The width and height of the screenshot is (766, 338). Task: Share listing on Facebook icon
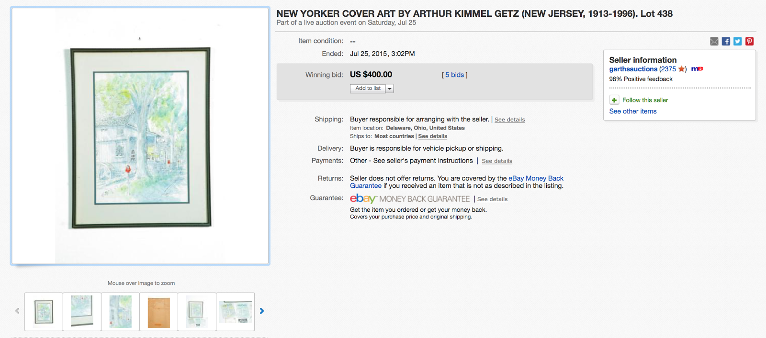[726, 42]
